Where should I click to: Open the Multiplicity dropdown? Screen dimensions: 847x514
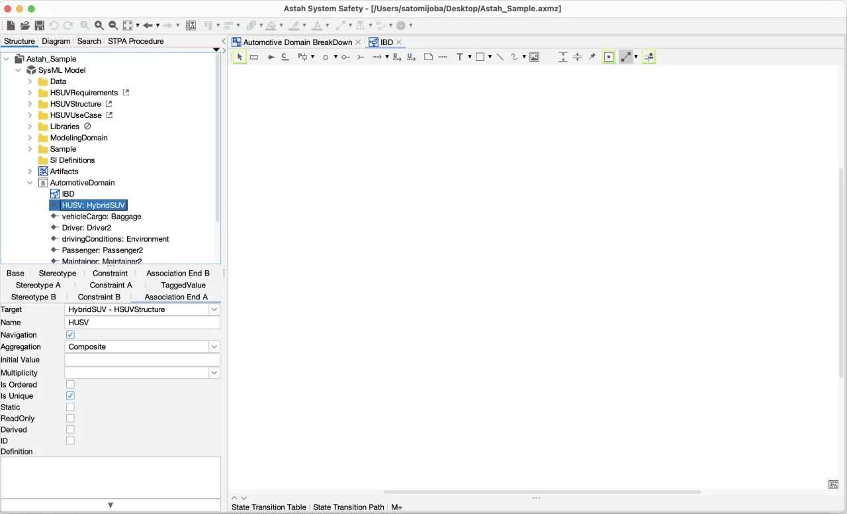tap(214, 373)
